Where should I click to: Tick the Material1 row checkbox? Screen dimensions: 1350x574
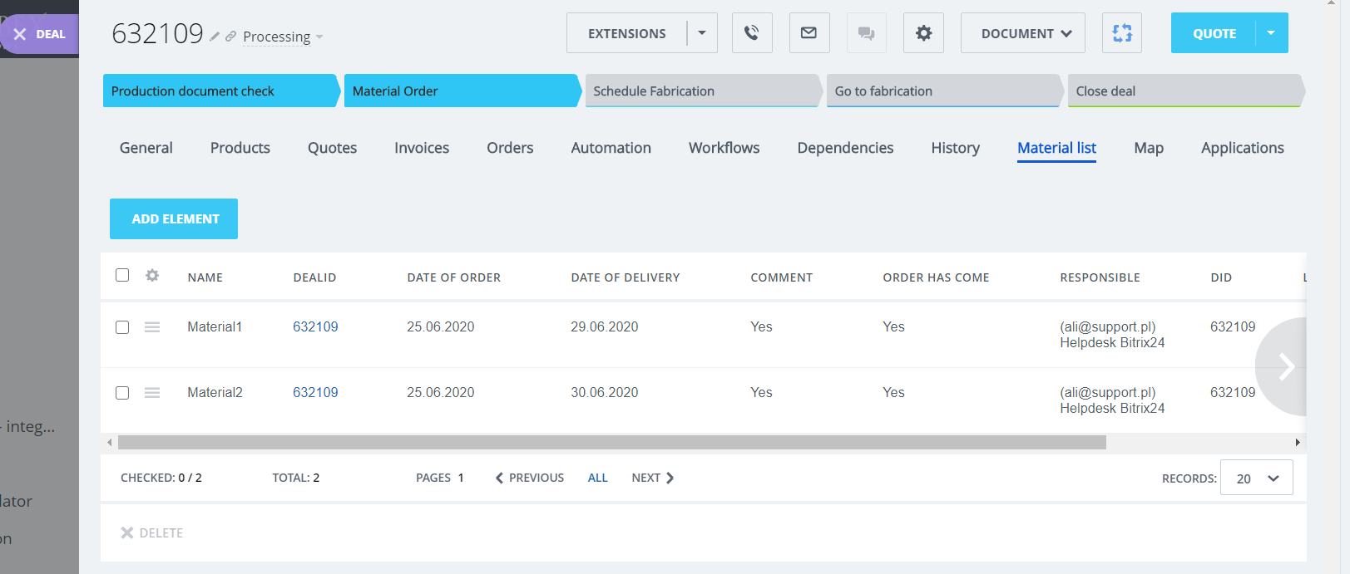coord(122,327)
